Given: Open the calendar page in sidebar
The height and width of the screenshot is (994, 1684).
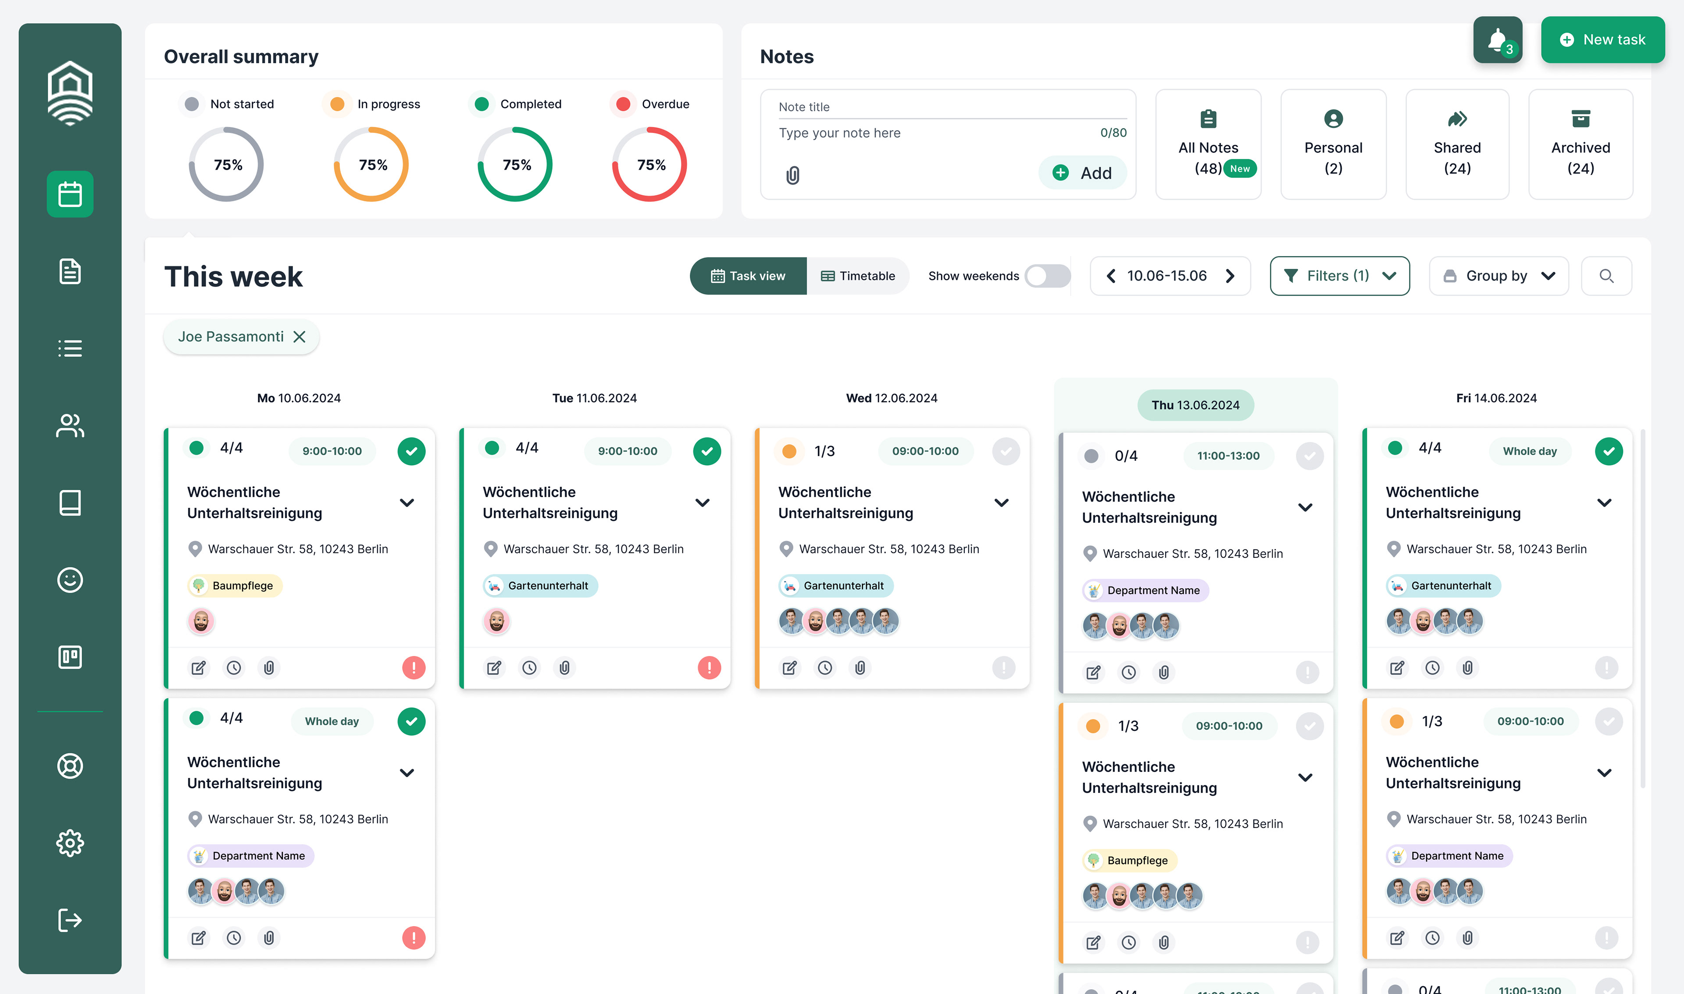Looking at the screenshot, I should [70, 194].
